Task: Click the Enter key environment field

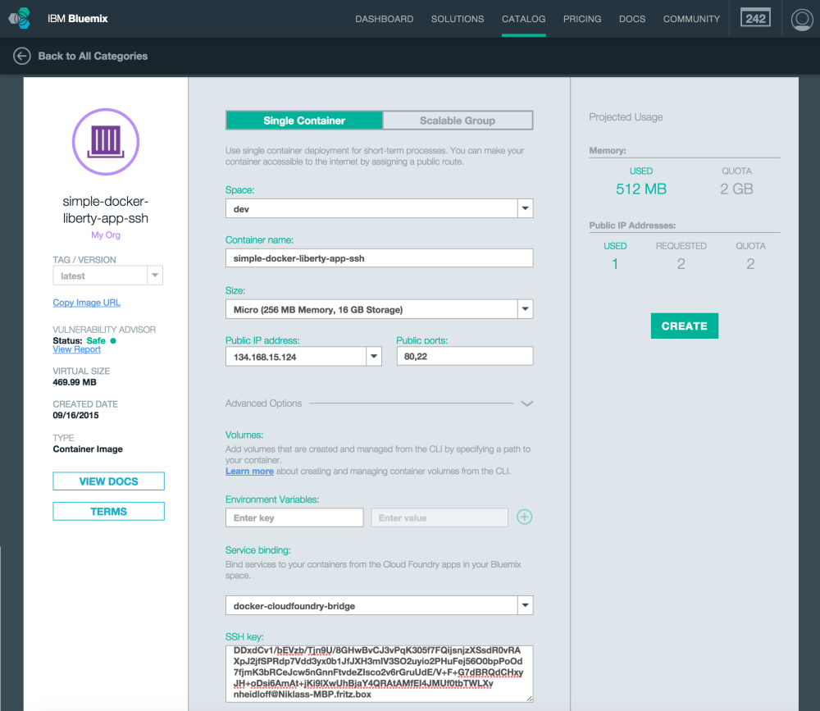Action: point(294,517)
